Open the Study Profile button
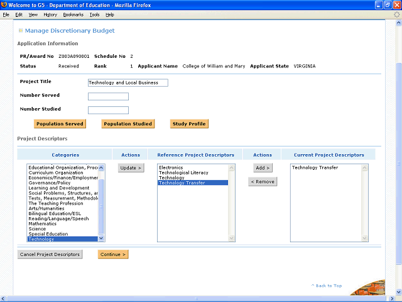Image resolution: width=402 pixels, height=302 pixels. pos(189,124)
